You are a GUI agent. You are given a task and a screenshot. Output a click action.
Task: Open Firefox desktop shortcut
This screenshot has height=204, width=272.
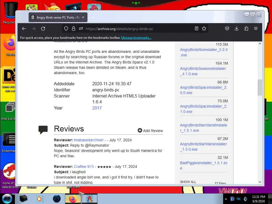[x=10, y=46]
